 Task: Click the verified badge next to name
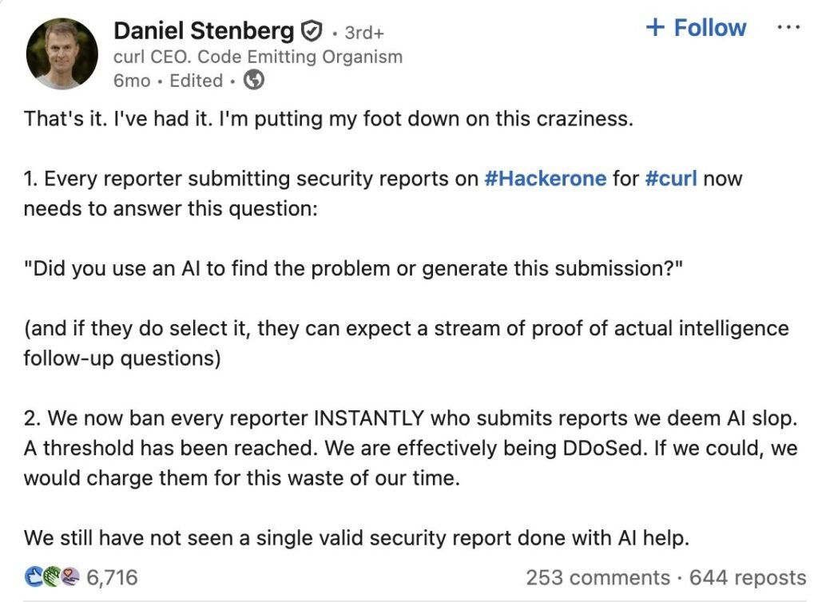pos(311,31)
